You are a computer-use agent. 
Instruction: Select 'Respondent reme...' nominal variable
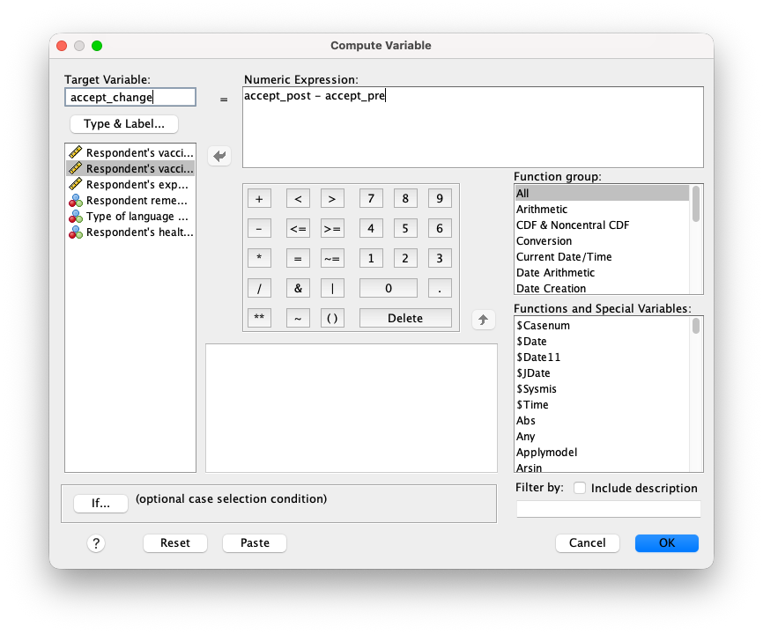pyautogui.click(x=130, y=200)
